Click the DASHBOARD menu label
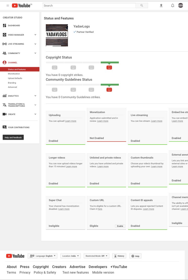Screen dimensions: 188x280 point(14,25)
